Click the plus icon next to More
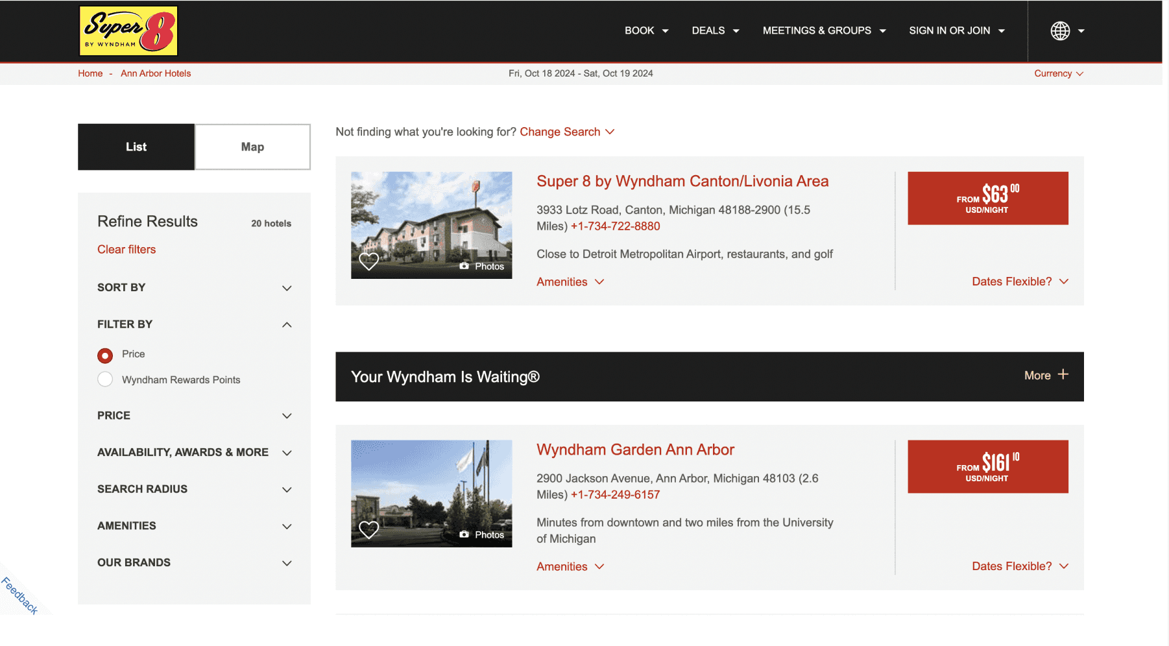 (1063, 374)
